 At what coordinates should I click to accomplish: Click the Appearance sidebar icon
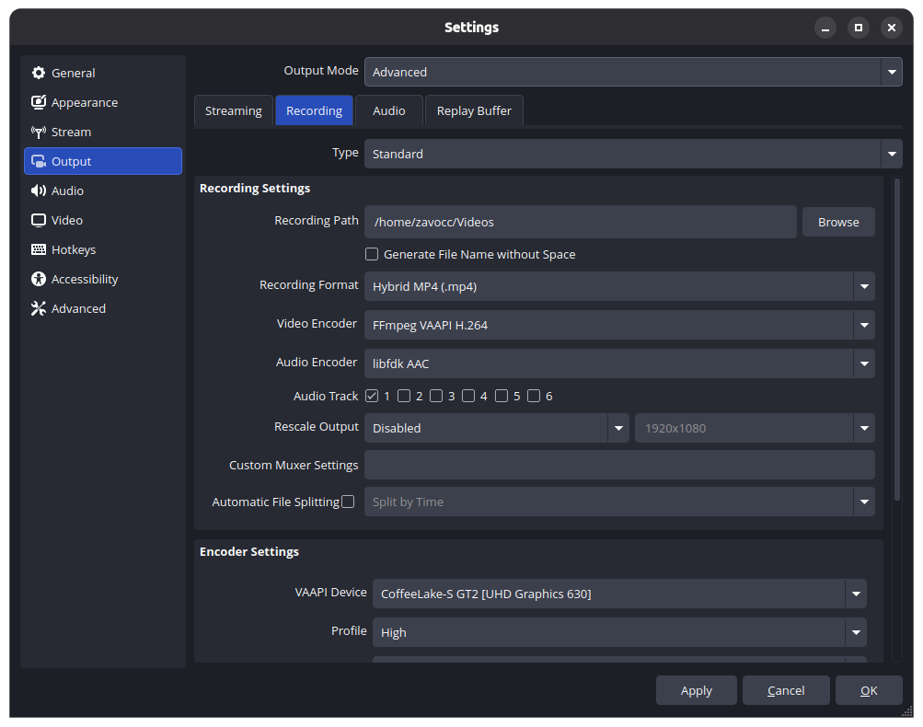point(39,102)
